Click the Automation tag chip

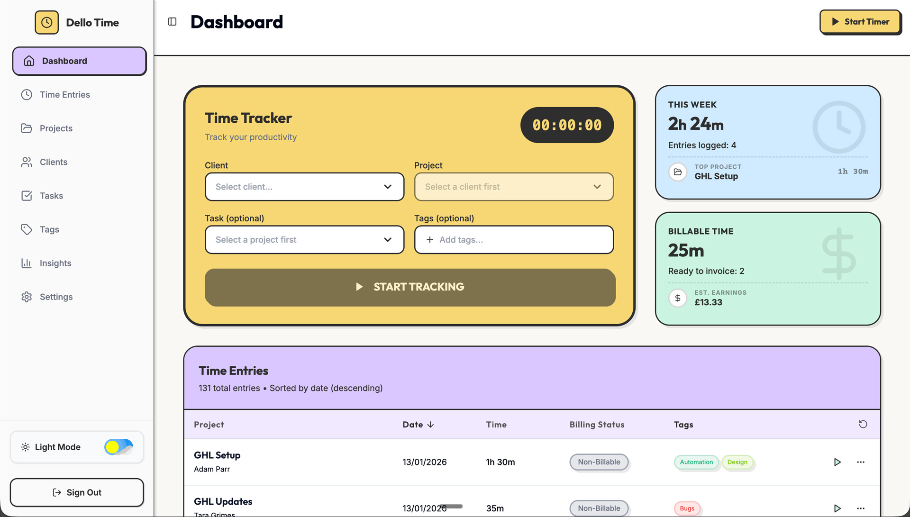(696, 462)
